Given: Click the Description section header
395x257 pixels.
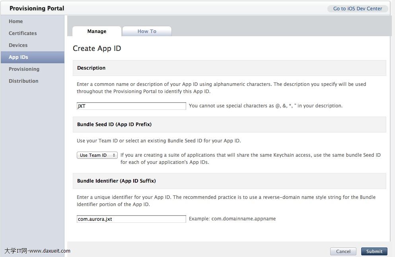Looking at the screenshot, I should point(91,68).
